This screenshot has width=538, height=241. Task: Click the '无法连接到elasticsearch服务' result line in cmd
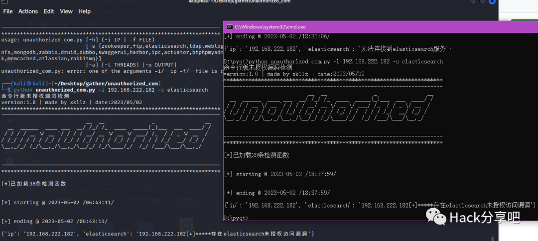[x=337, y=49]
